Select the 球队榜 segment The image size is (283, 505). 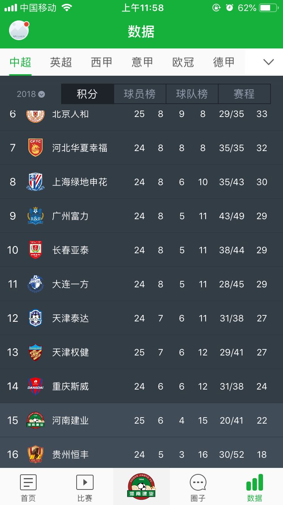[192, 94]
